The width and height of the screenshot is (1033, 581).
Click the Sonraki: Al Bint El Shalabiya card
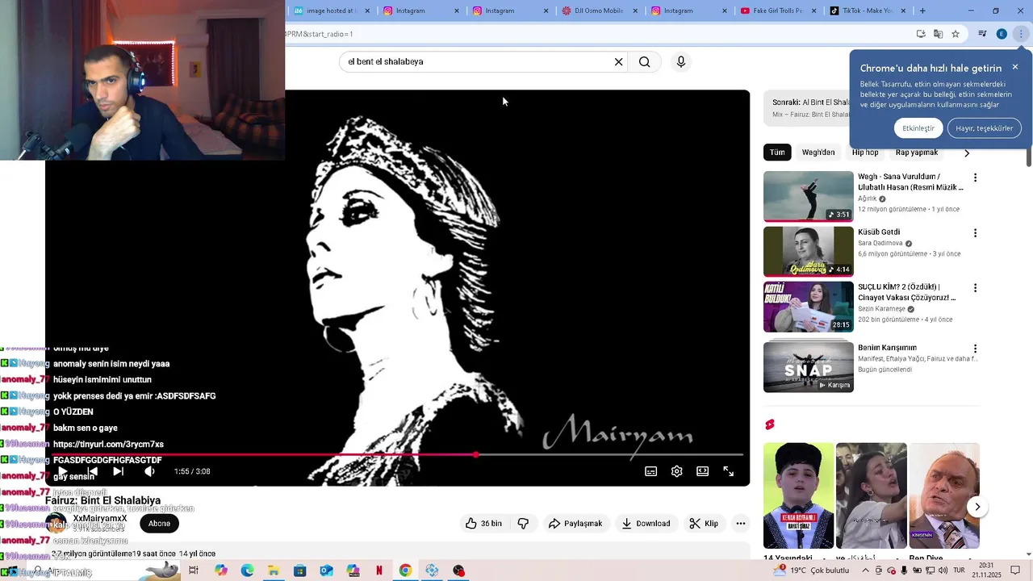807,107
